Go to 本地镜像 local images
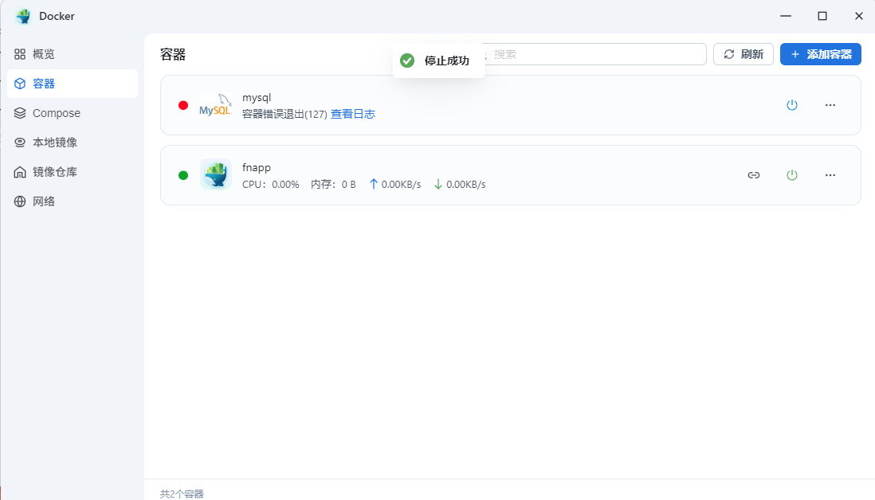Viewport: 875px width, 500px height. 73,143
